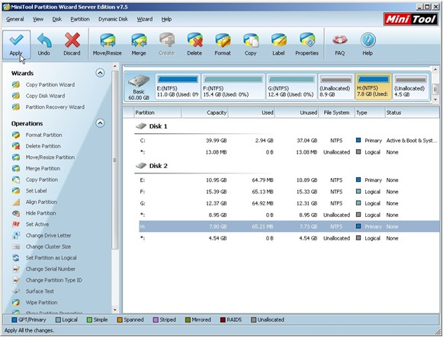Undo the last operation

[x=43, y=45]
